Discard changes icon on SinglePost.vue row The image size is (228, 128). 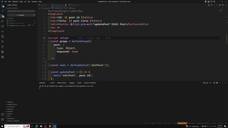tap(31, 25)
